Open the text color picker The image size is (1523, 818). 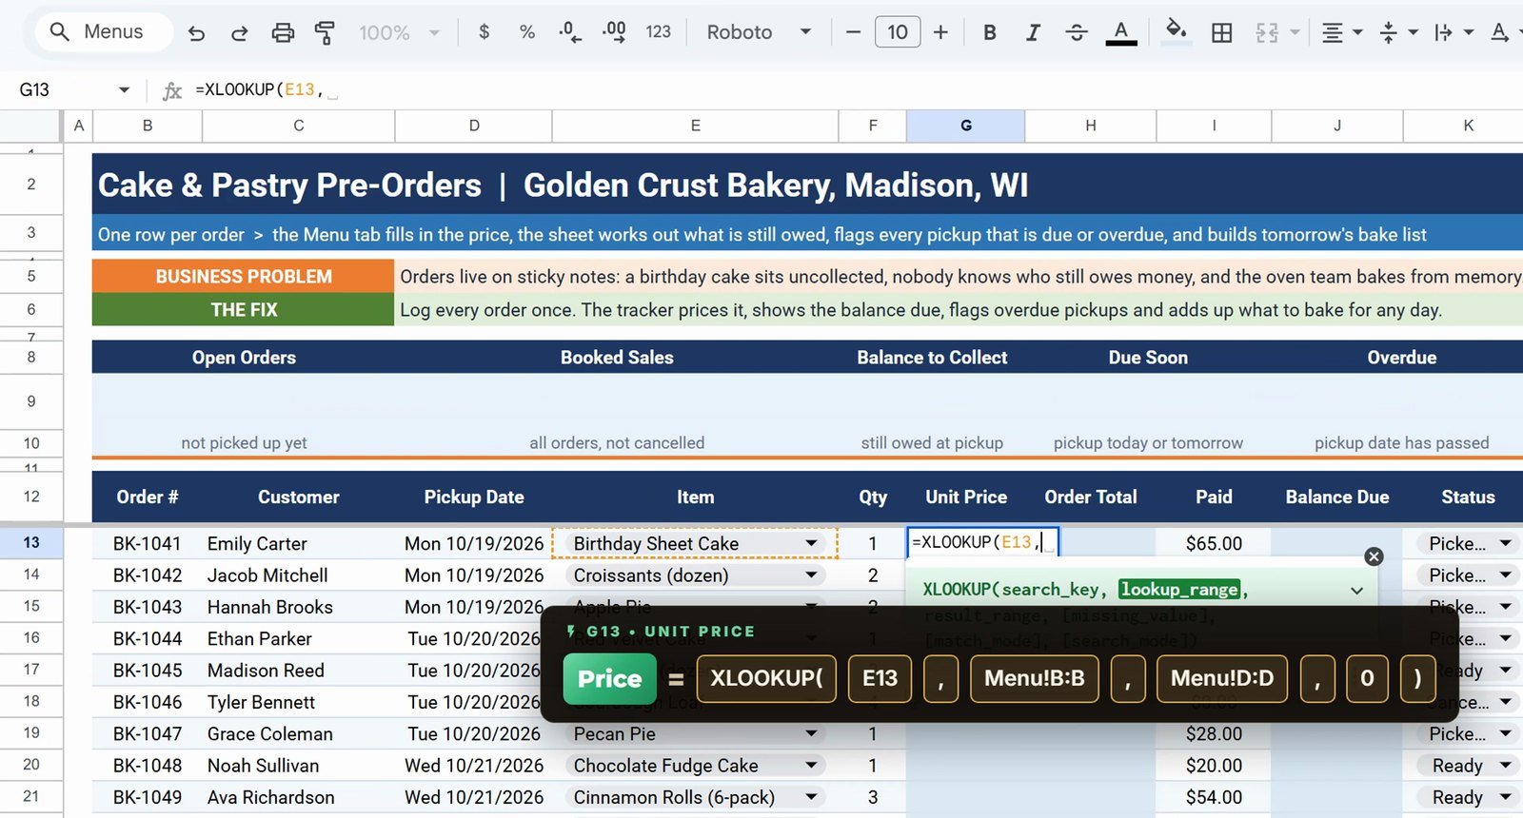point(1121,32)
